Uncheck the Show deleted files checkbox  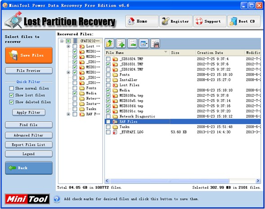click(11, 102)
